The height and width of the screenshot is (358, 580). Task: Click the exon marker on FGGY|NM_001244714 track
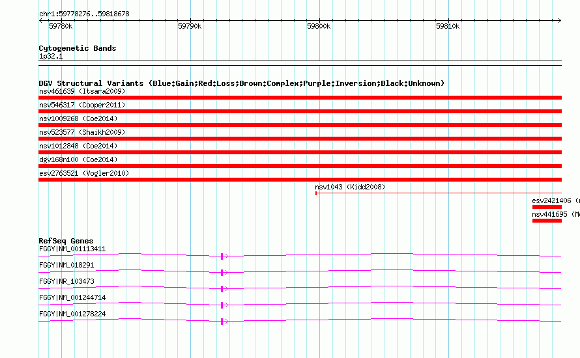tap(222, 305)
